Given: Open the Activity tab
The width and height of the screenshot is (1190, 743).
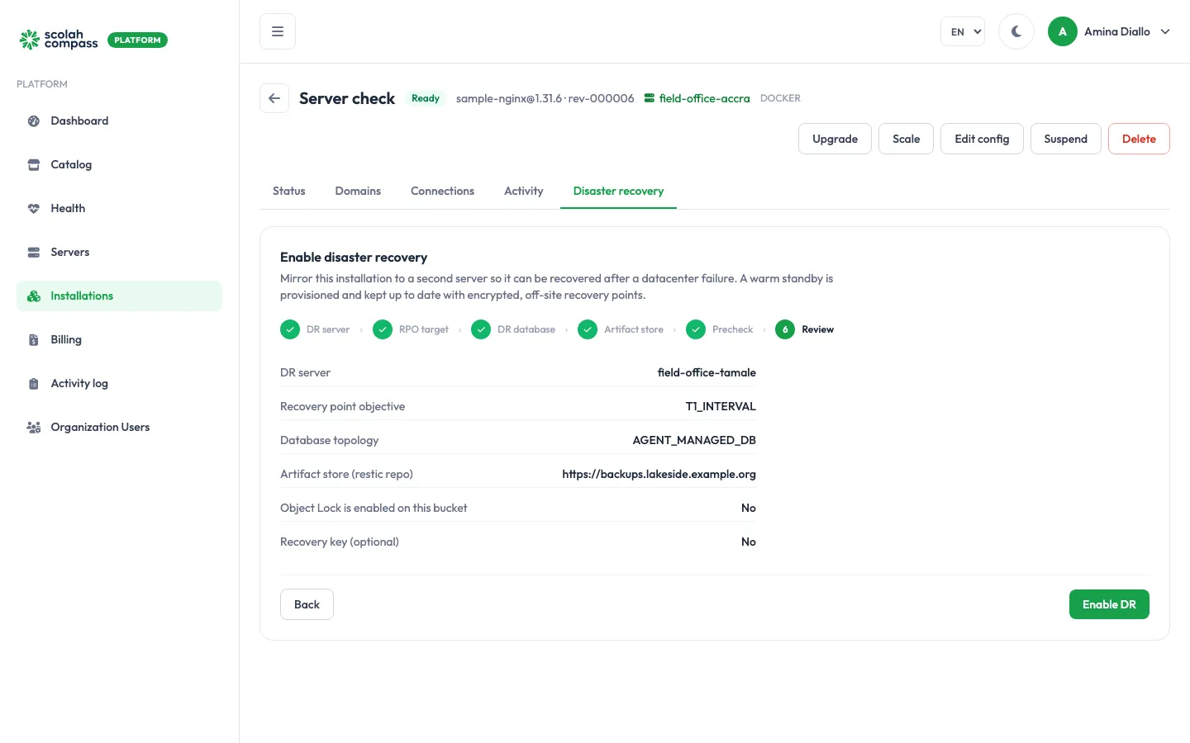Looking at the screenshot, I should pos(524,191).
